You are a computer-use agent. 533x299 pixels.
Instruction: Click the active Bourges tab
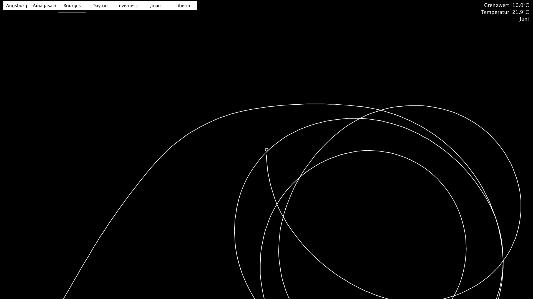pos(72,6)
